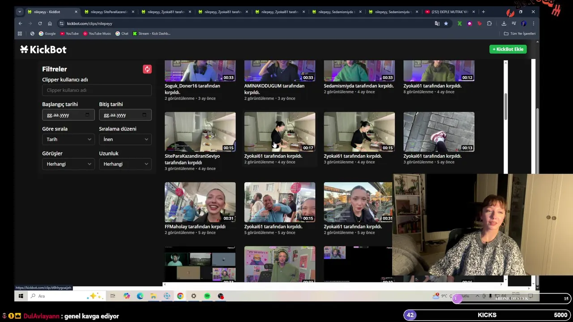Click the horizontal scrollbar left arrow
This screenshot has width=573, height=322.
pos(164,284)
